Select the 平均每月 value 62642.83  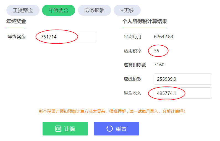pos(163,36)
